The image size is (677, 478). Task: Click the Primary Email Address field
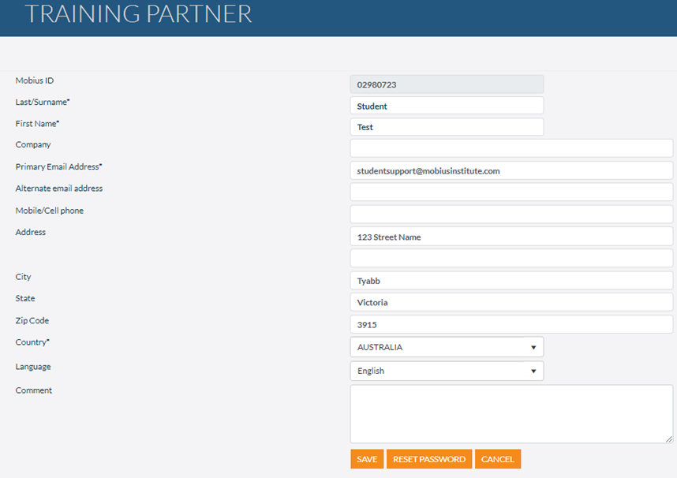511,170
